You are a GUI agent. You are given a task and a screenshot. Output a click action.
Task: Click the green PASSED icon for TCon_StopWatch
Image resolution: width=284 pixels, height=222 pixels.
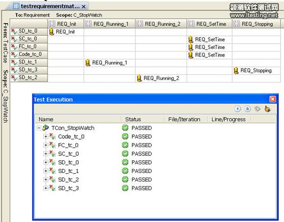125,128
